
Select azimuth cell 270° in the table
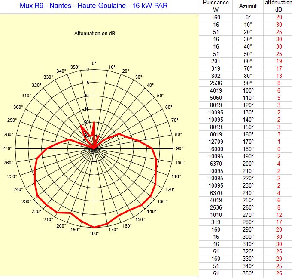pos(248,215)
